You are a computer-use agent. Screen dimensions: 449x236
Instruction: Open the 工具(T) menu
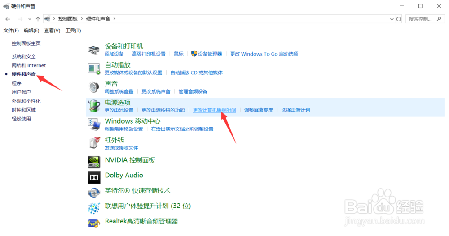coord(73,30)
